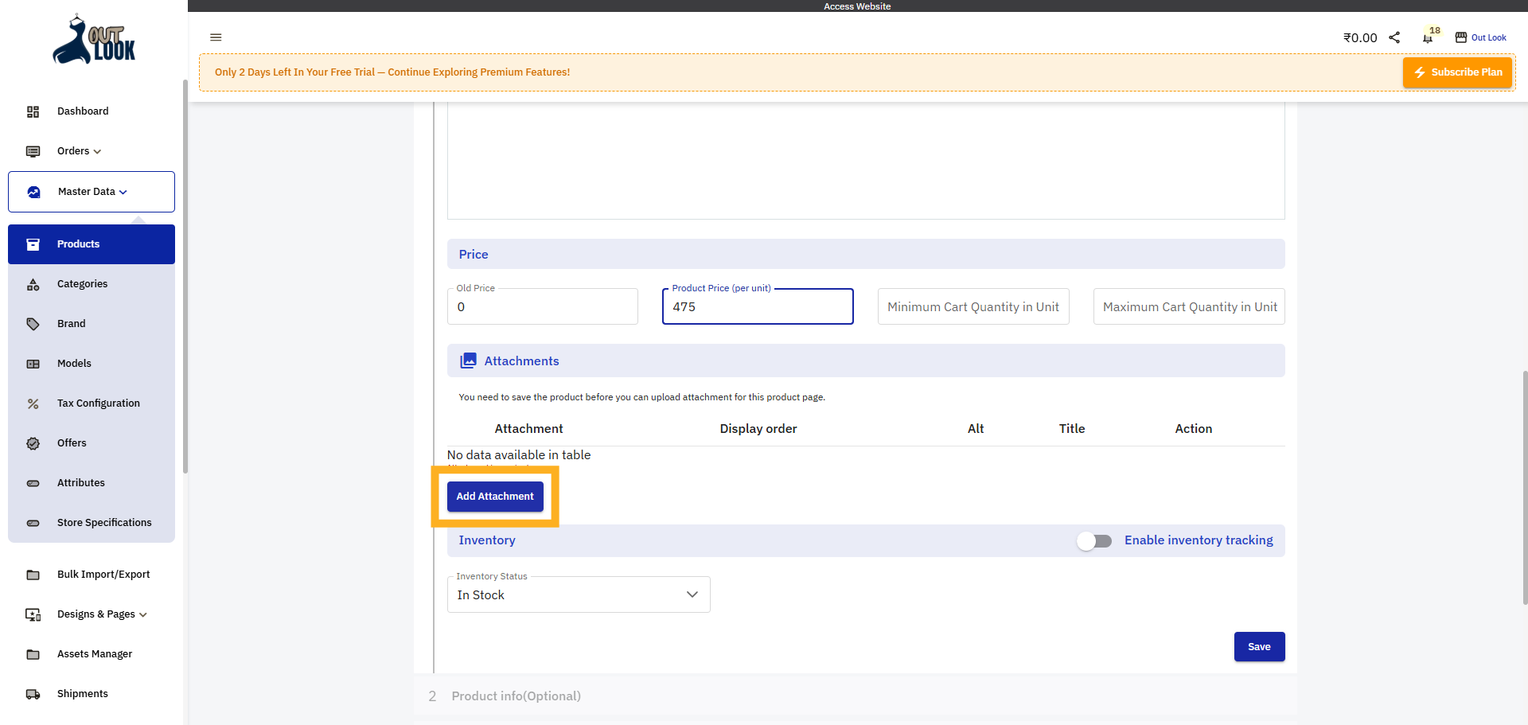
Task: Toggle the hamburger menu icon
Action: pos(216,37)
